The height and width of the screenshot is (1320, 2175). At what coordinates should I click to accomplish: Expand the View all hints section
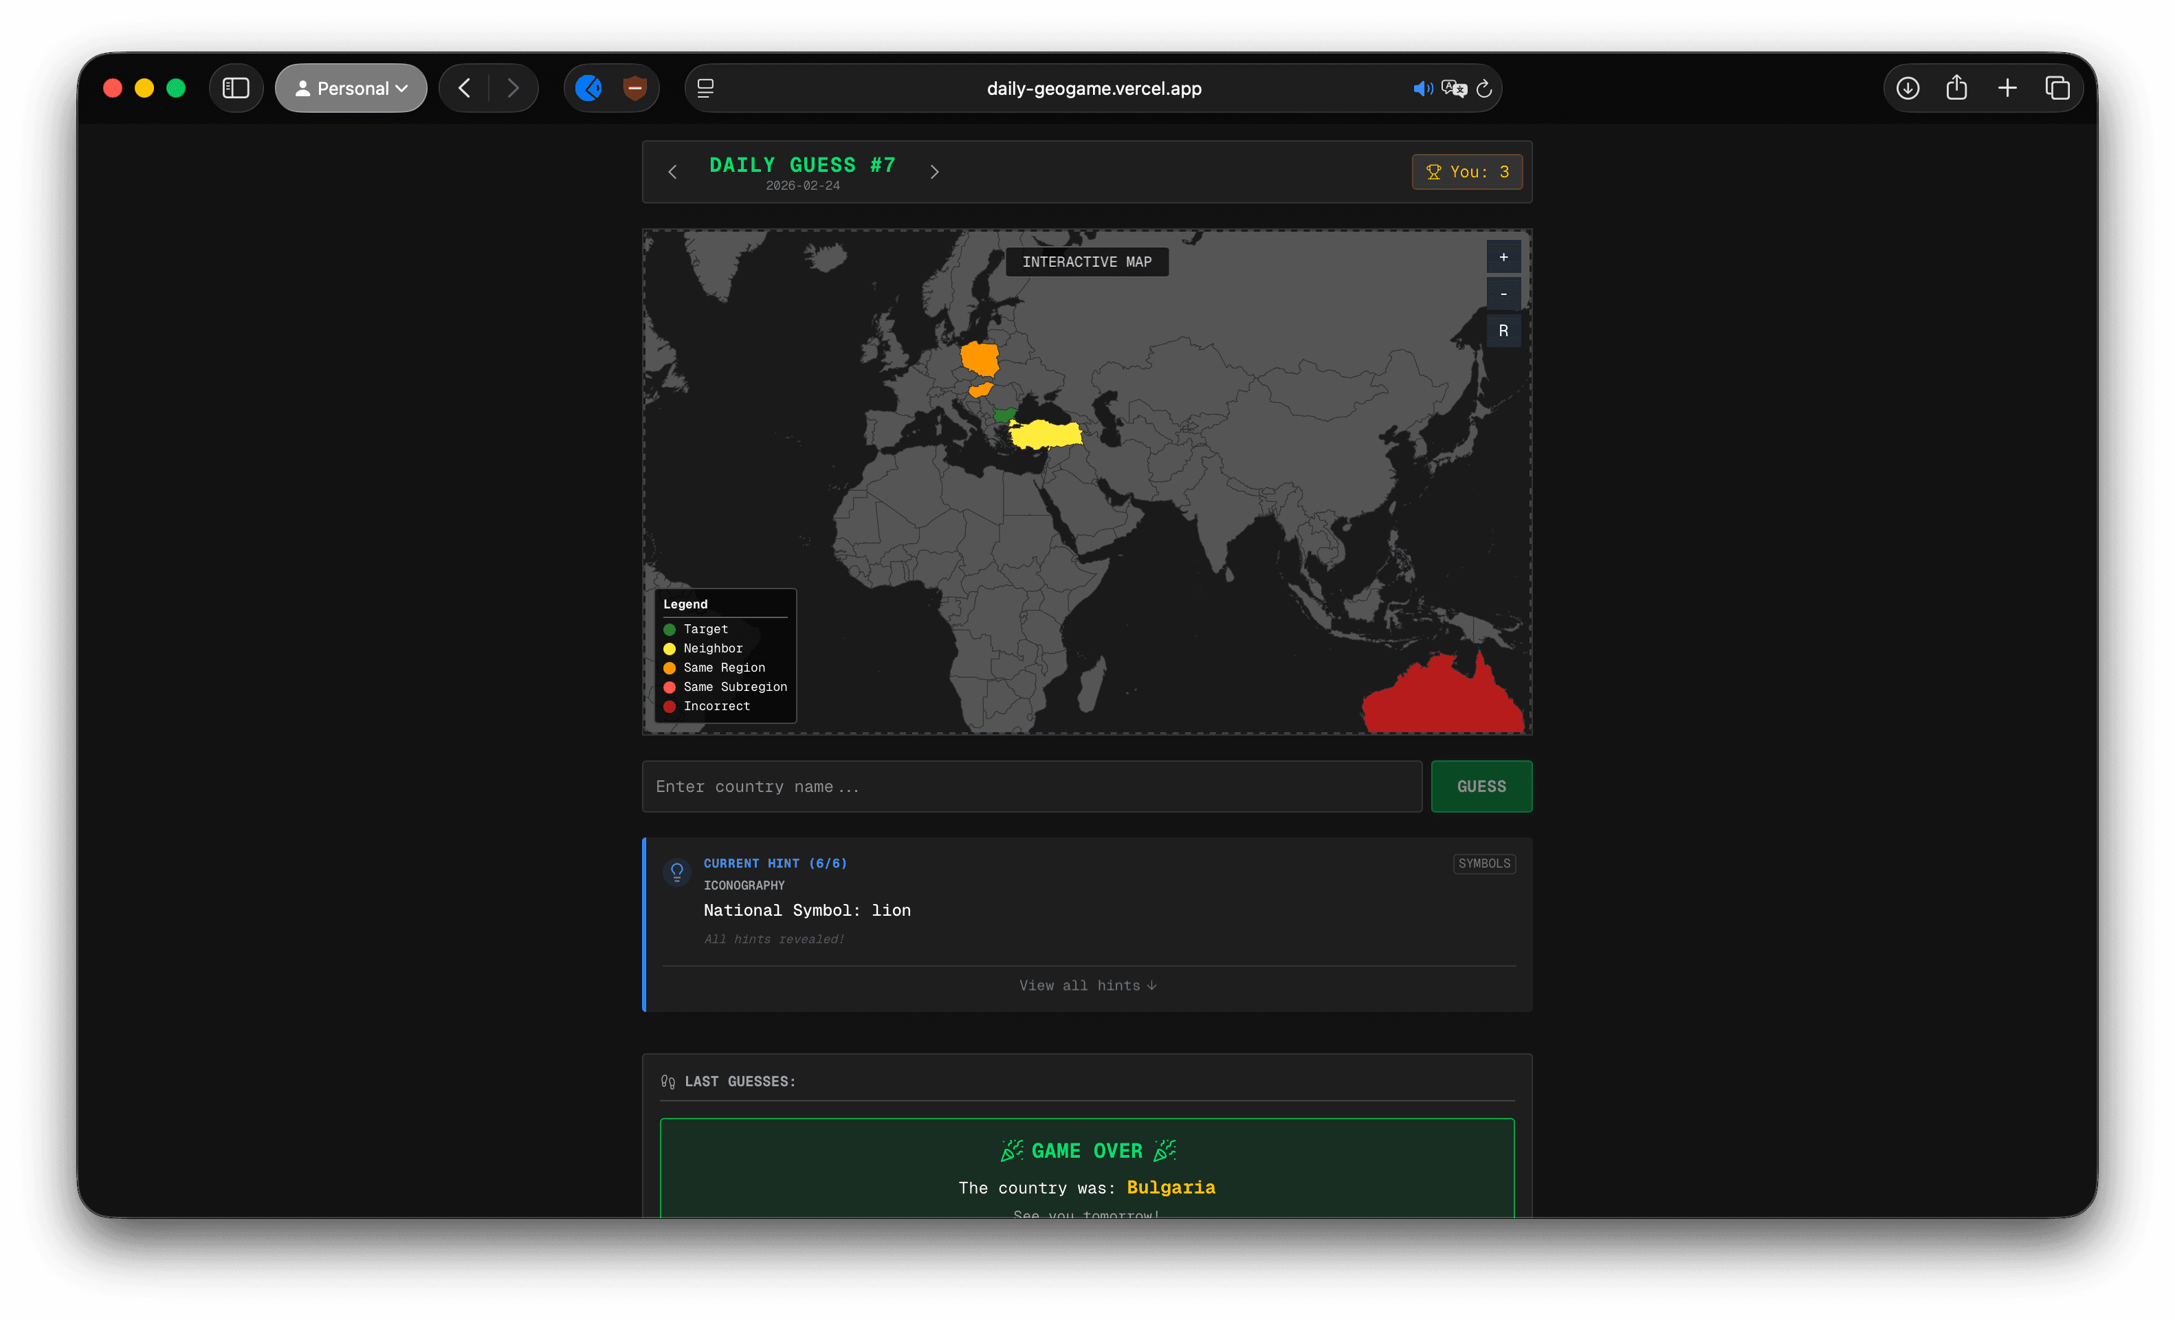pyautogui.click(x=1087, y=985)
